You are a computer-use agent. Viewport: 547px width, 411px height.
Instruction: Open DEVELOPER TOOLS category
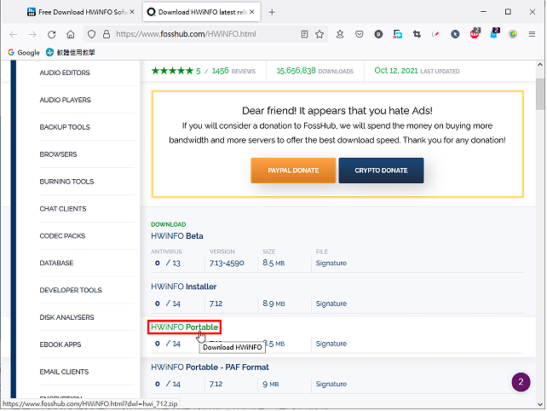pyautogui.click(x=71, y=290)
